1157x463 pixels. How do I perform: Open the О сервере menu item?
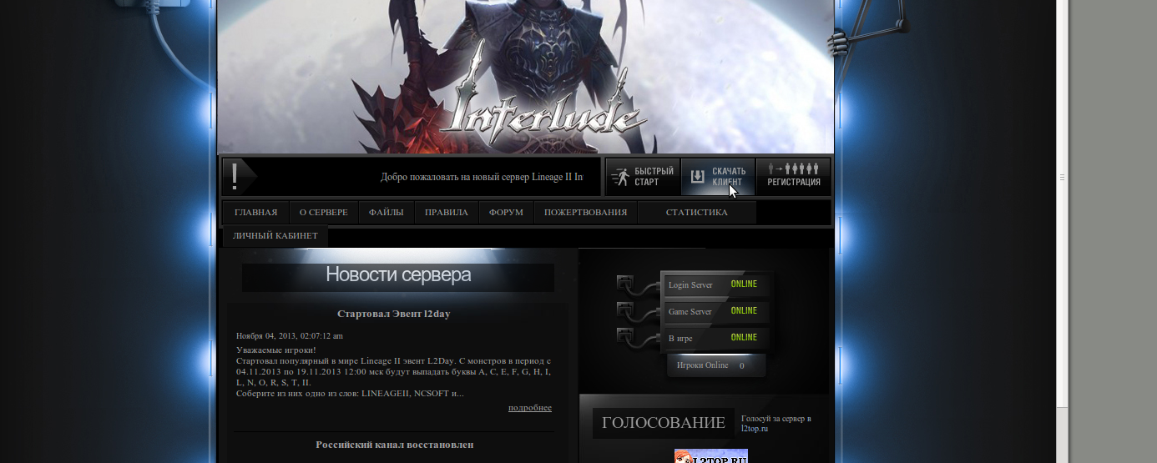tap(324, 212)
